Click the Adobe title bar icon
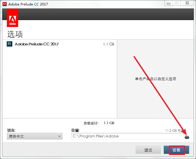This screenshot has height=159, width=196. (x=5, y=4)
